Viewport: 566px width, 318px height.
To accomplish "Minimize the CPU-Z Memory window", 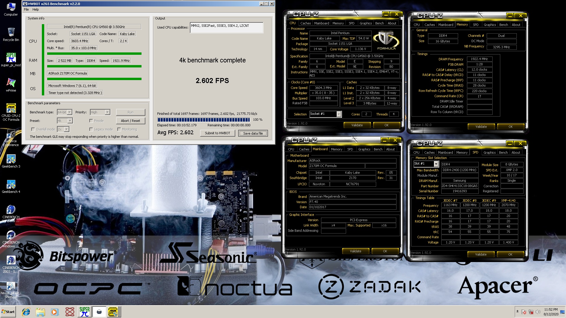I will click(x=510, y=16).
